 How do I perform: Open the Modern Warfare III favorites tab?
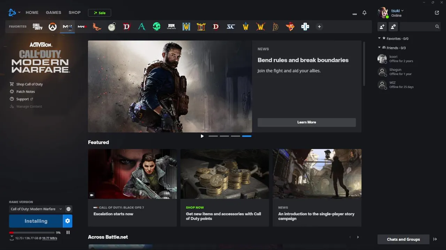coord(82,27)
